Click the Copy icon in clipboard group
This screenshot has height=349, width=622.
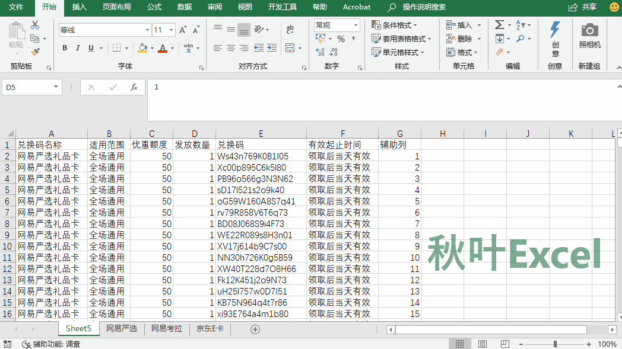pyautogui.click(x=35, y=39)
